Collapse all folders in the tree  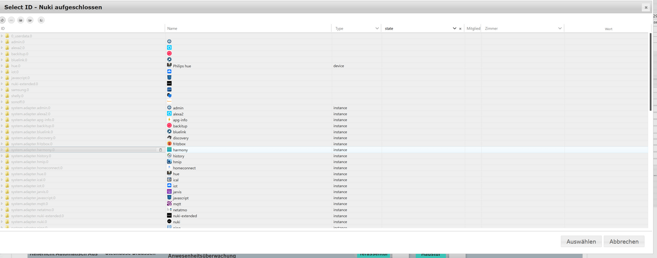click(21, 20)
